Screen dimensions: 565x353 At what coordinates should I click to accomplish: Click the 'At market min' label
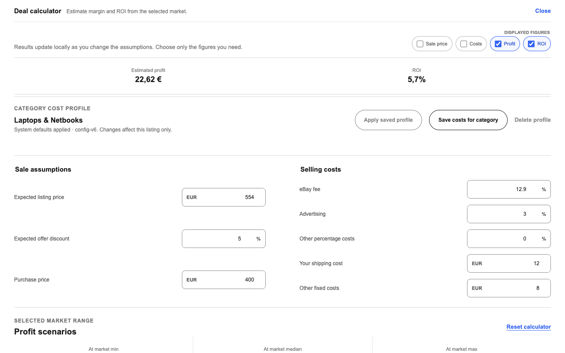coord(103,349)
